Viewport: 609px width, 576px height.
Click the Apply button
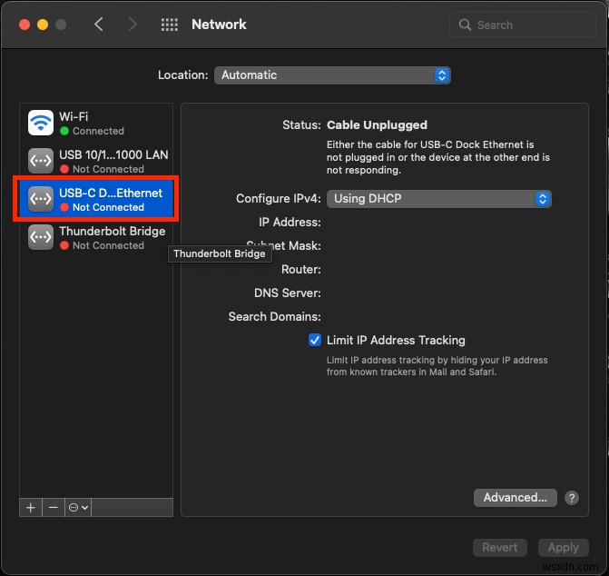[564, 548]
